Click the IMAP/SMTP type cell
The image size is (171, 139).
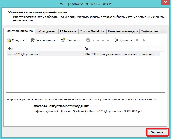point(121,54)
